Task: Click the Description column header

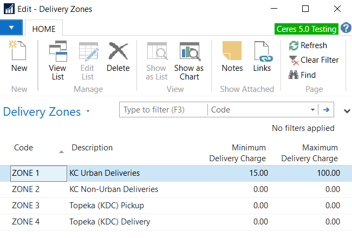Action: [x=92, y=148]
